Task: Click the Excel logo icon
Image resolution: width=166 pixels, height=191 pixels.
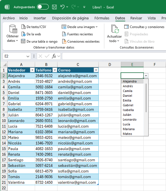Action: 7,7
